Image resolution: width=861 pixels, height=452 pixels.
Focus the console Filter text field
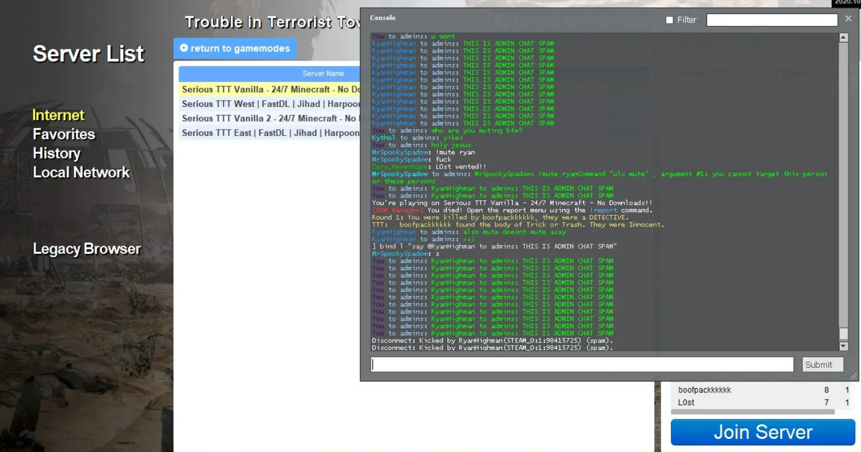(771, 20)
